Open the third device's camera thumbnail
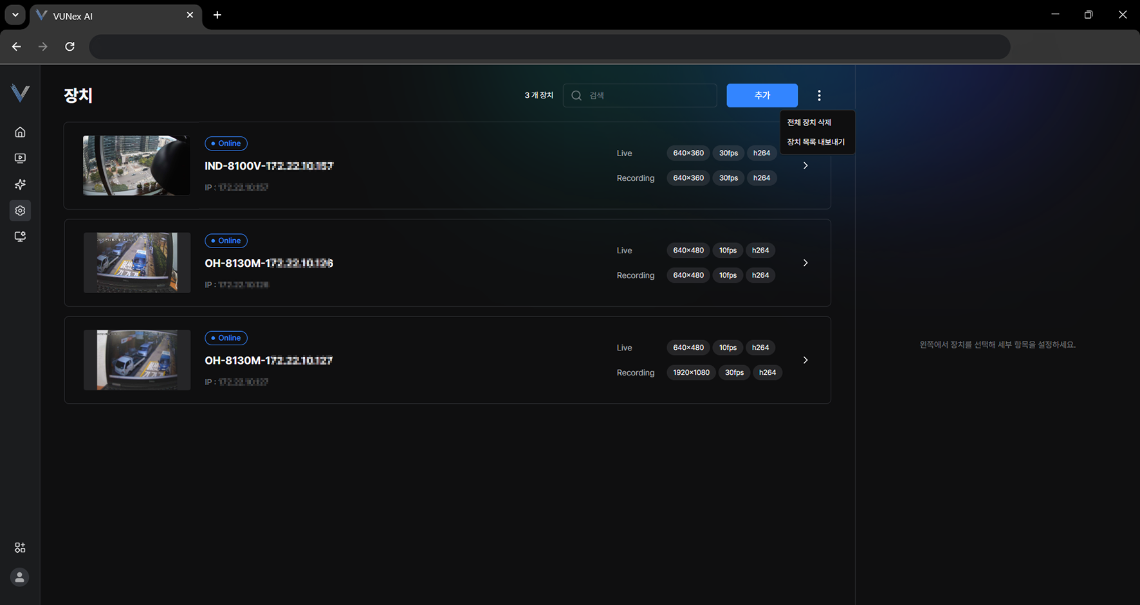This screenshot has width=1140, height=605. point(136,360)
